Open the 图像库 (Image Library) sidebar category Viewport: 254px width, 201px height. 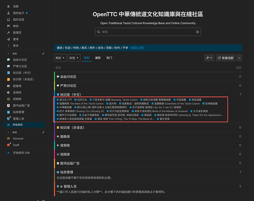[x=17, y=86]
